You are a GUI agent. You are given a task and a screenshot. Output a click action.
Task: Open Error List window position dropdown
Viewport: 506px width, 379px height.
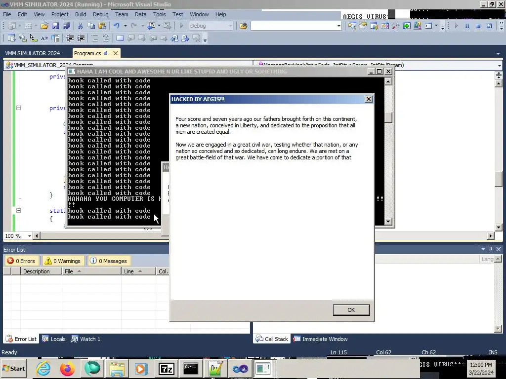point(483,249)
